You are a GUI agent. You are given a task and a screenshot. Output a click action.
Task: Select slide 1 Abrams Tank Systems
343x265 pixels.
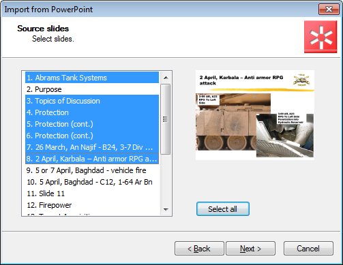[92, 78]
